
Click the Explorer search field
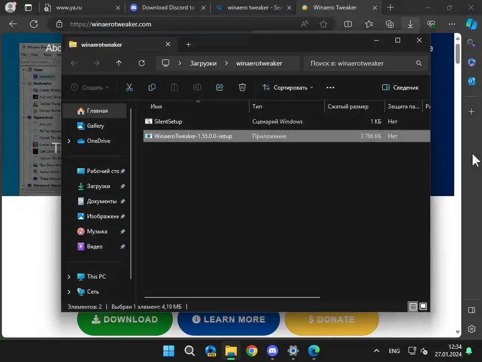366,63
